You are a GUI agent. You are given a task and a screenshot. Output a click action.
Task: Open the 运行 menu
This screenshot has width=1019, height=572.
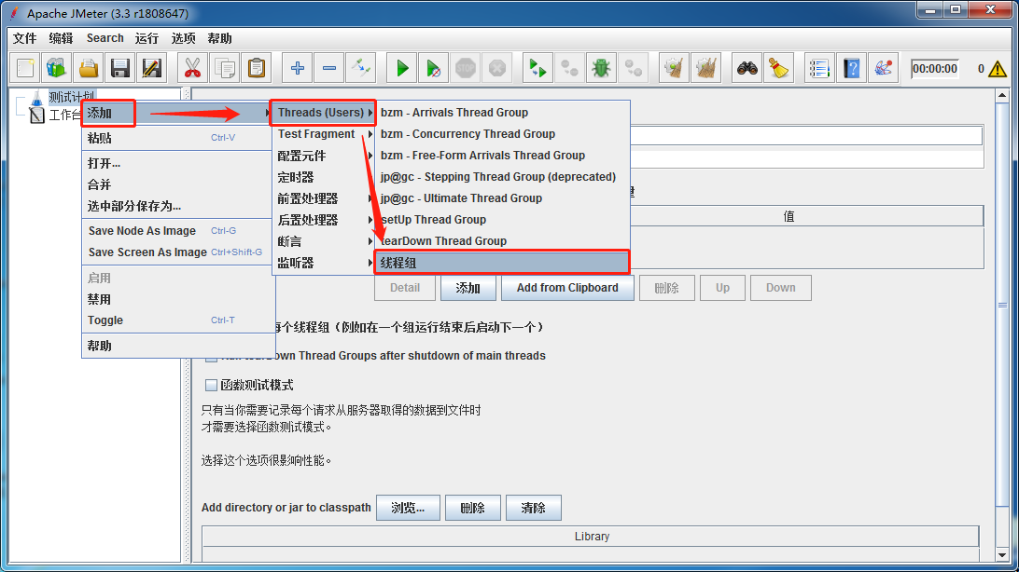[147, 38]
